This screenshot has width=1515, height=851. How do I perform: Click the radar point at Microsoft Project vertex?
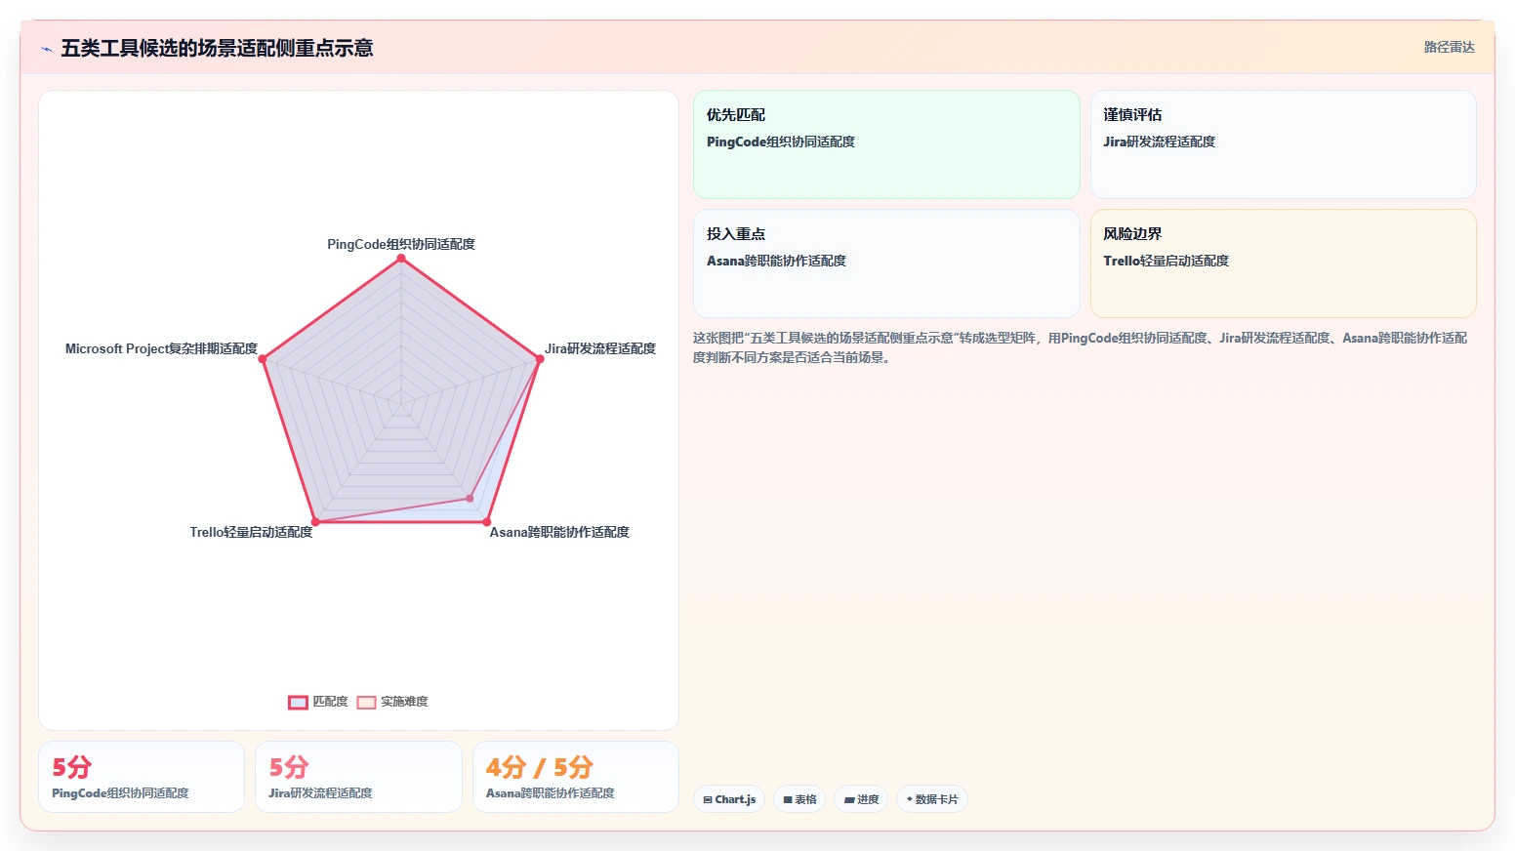263,359
